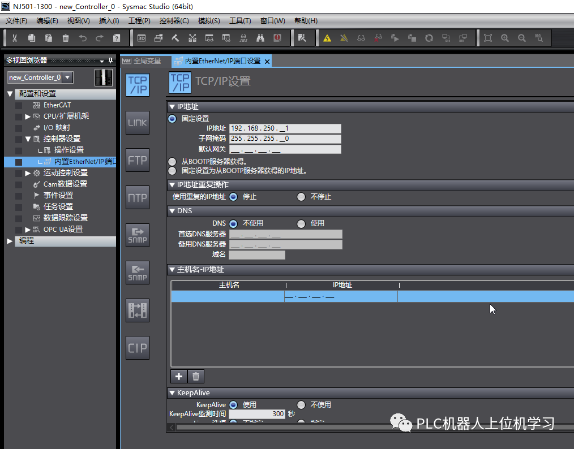Expand the CPU/Expansion Racks (CPU/扩展机架) tree node
Viewport: 574px width, 449px height.
[x=28, y=116]
